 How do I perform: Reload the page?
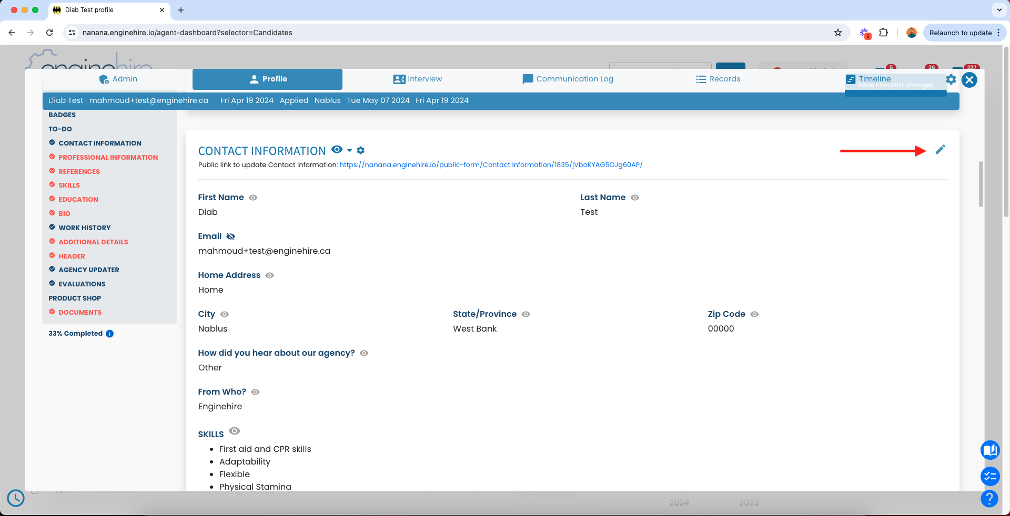point(49,33)
